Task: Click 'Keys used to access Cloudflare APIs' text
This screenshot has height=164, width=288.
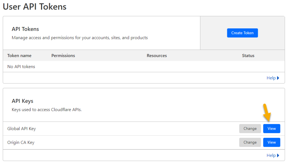Action: (x=47, y=110)
